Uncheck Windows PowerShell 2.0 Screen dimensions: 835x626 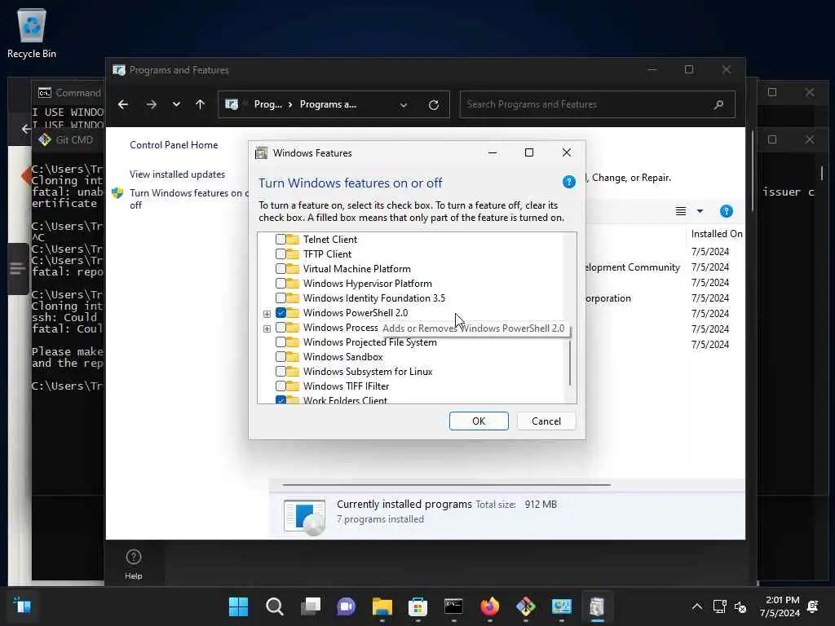click(281, 312)
